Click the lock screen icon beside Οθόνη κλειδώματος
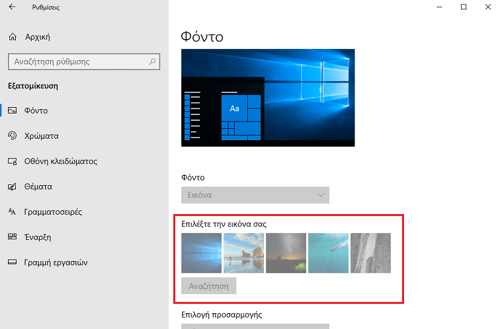The image size is (496, 329). pos(13,161)
